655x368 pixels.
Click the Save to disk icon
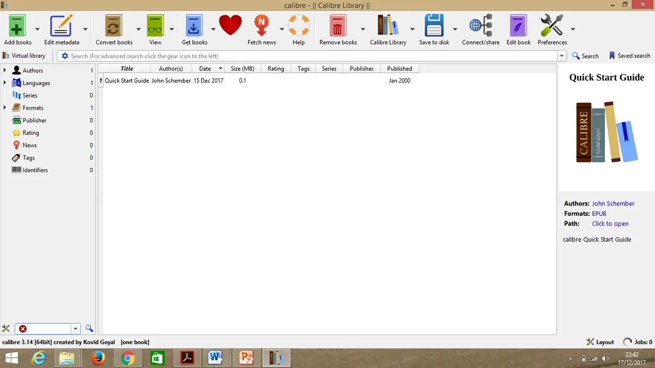click(x=434, y=26)
